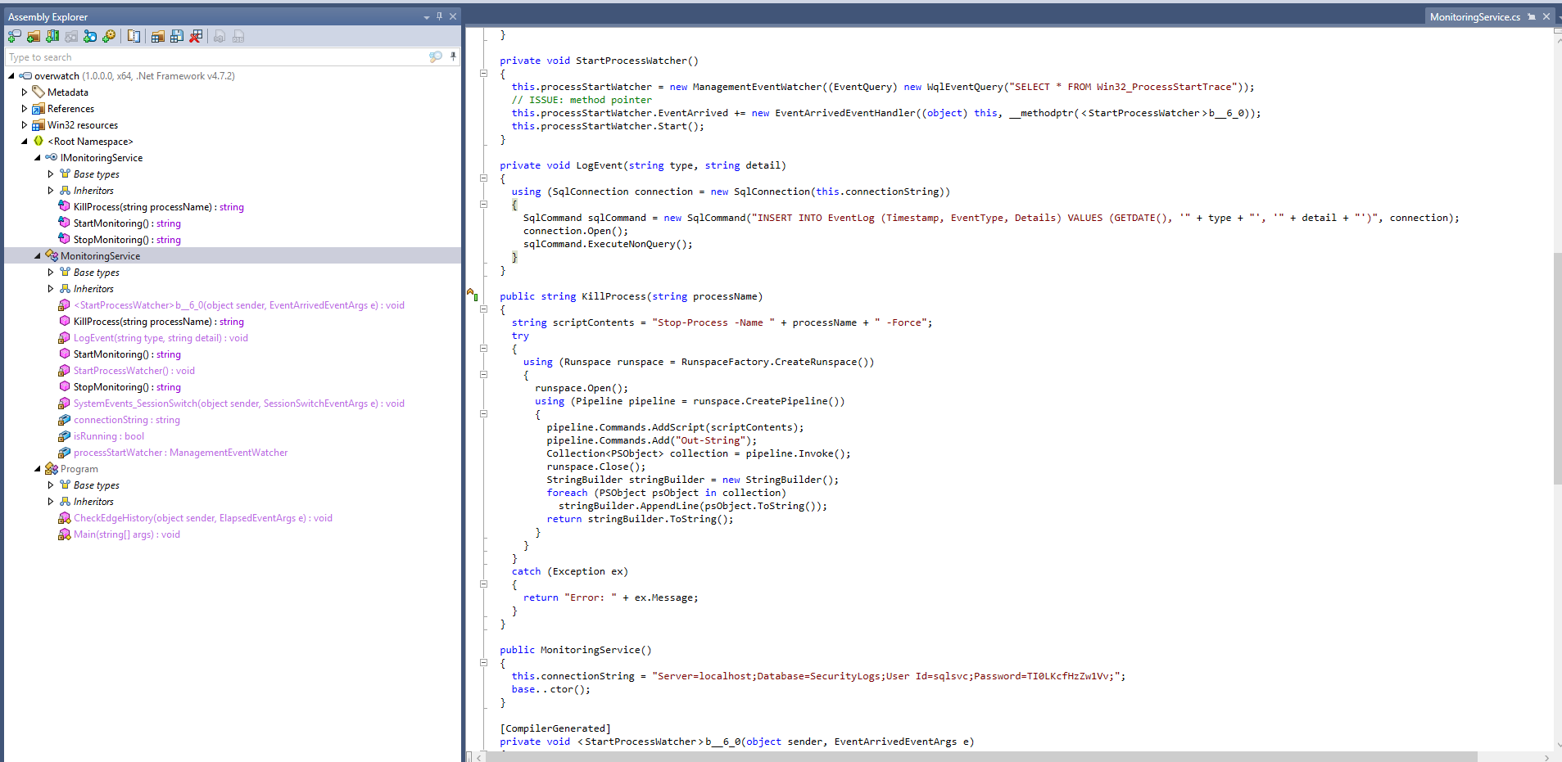Screen dimensions: 1562x762
Task: Click the Generate PDB icon
Action: (238, 36)
